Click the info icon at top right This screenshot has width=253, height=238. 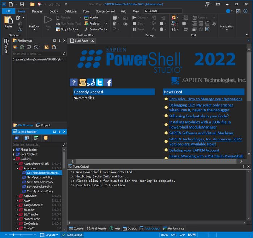pos(245,11)
